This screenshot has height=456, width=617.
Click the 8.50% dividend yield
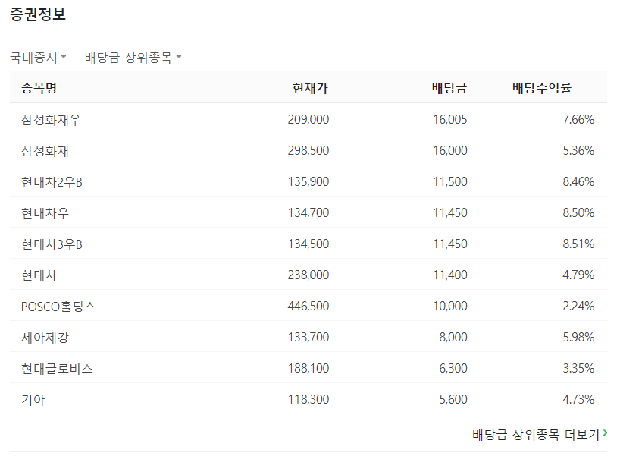point(578,212)
